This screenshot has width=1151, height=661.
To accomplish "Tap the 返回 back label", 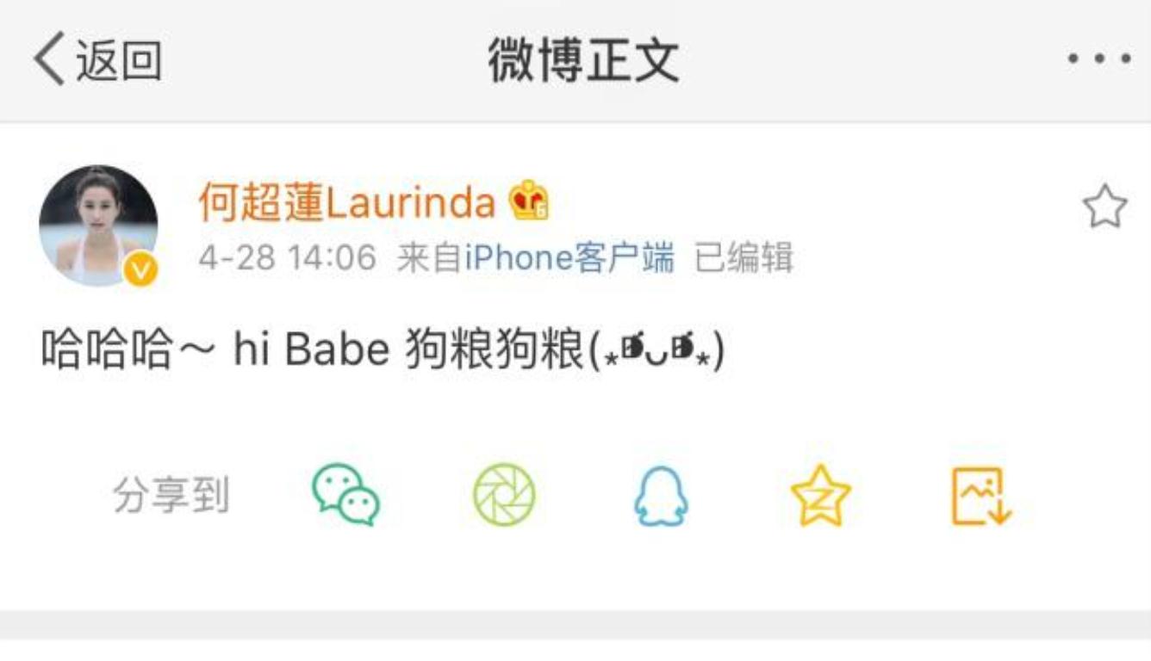I will tap(119, 61).
